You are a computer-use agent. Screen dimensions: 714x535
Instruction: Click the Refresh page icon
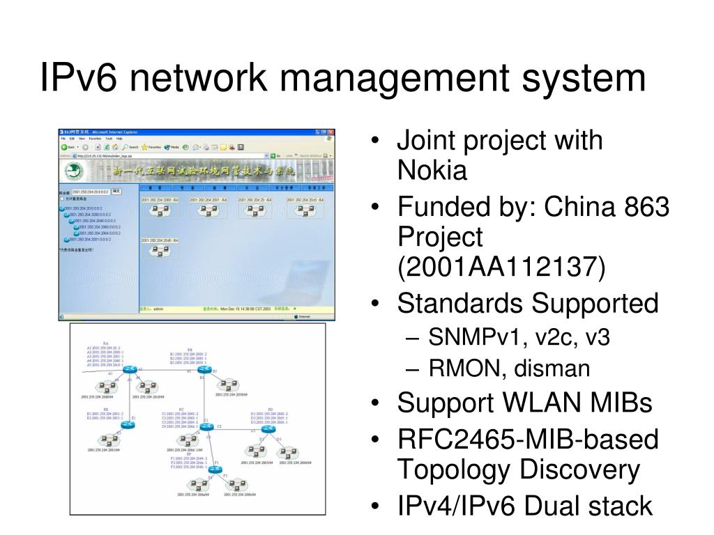coord(107,147)
